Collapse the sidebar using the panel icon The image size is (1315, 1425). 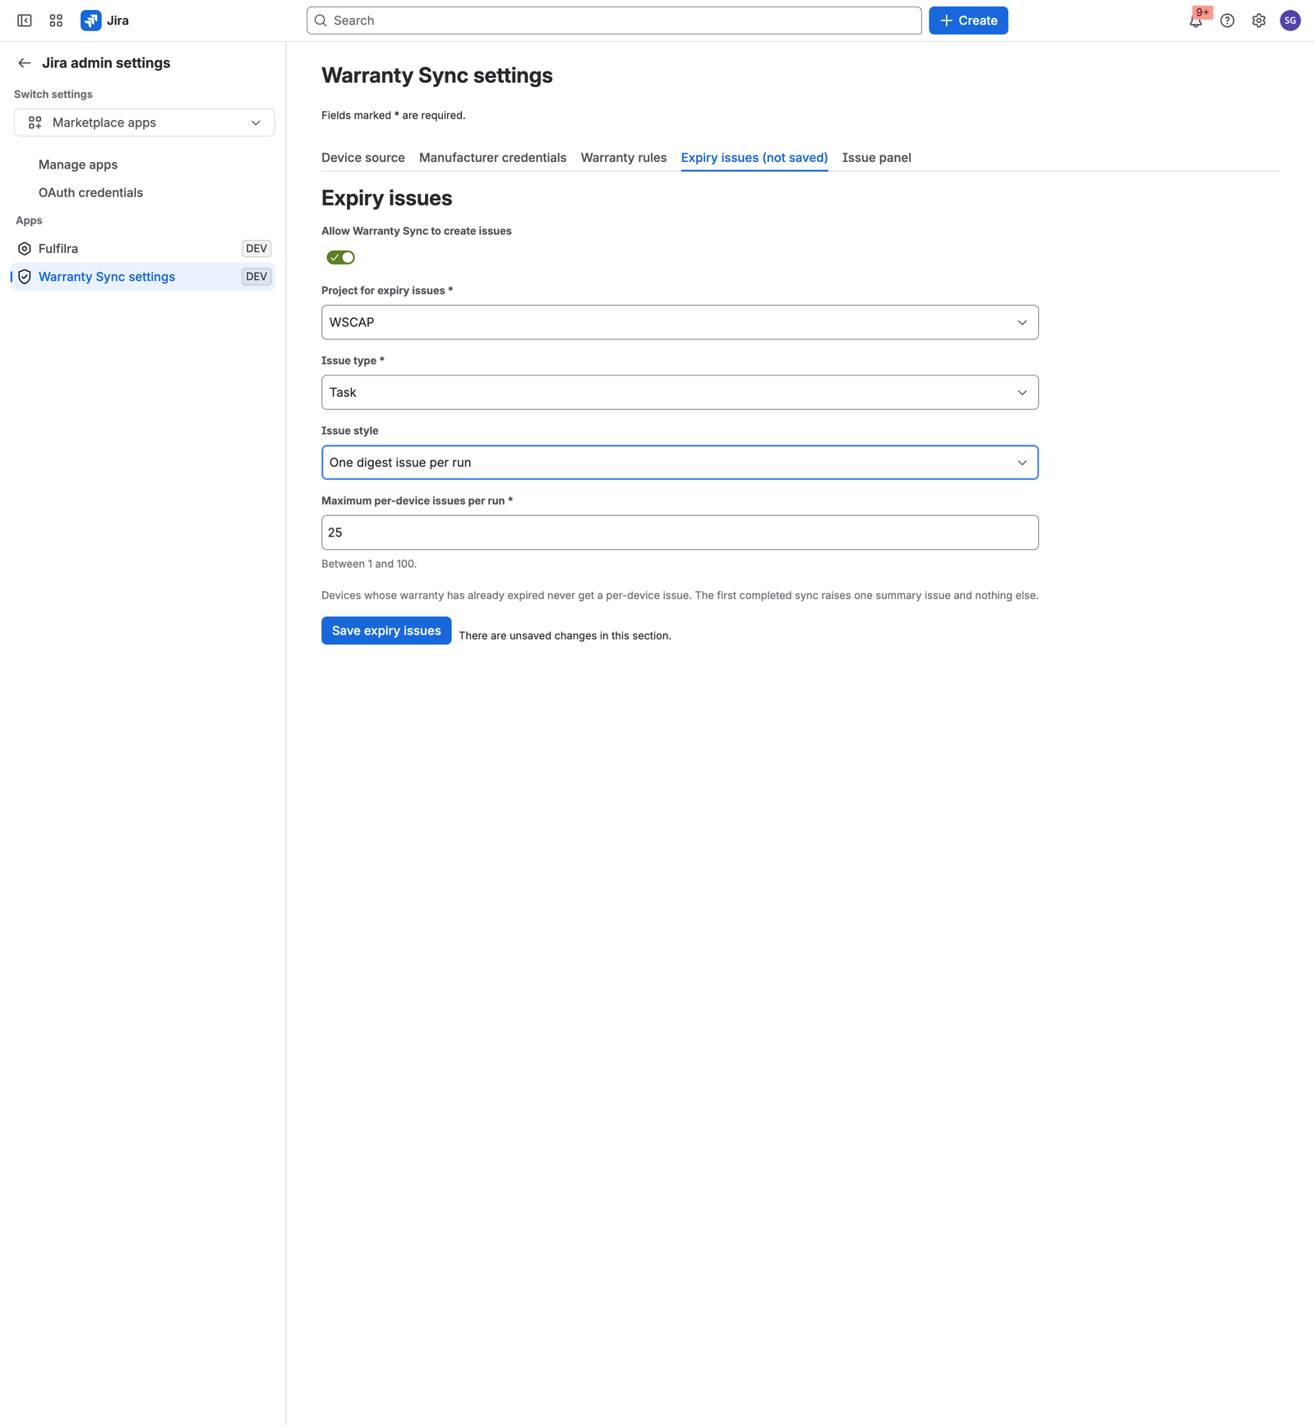[x=25, y=21]
